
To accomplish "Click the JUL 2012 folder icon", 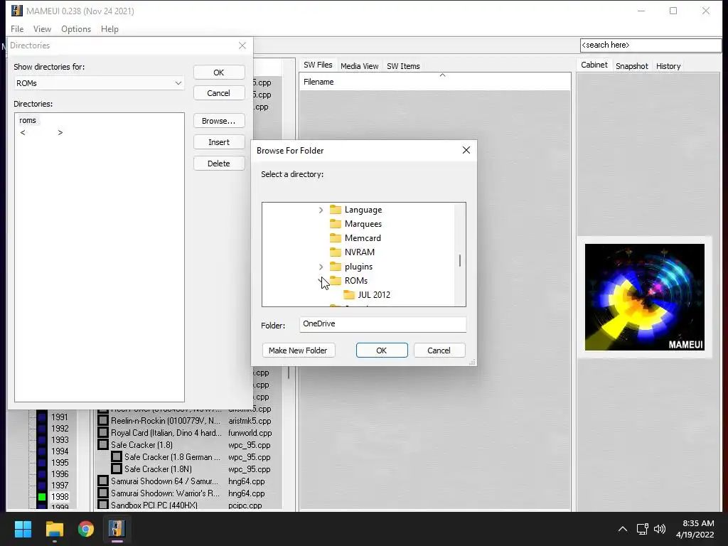I will tap(349, 295).
